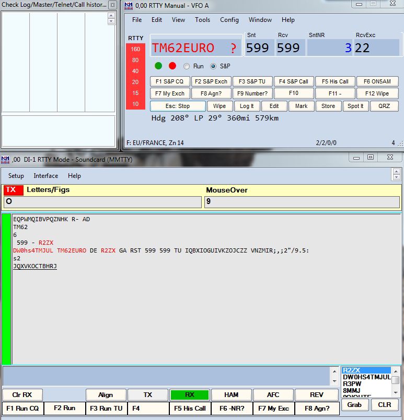
Task: Select the 20 band button
Action: point(135,82)
